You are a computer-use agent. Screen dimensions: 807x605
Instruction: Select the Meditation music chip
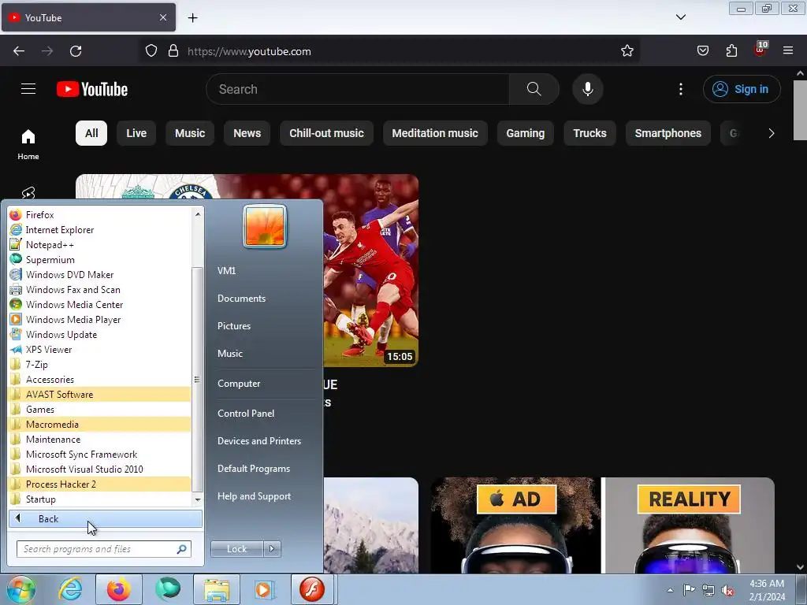tap(435, 133)
